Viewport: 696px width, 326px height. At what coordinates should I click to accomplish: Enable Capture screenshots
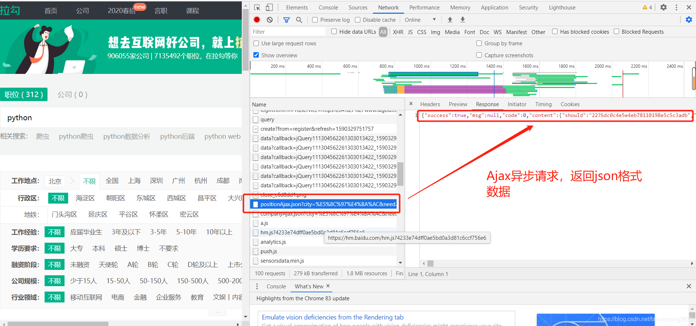[479, 55]
